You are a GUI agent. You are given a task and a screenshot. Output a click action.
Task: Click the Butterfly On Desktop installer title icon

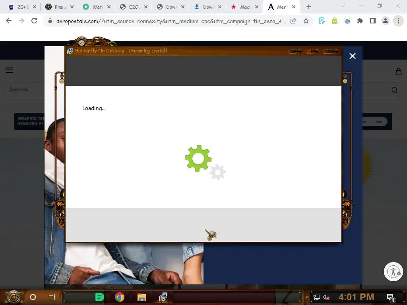point(70,51)
